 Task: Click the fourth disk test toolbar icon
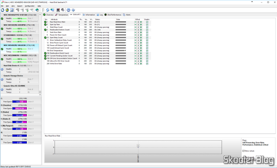click(x=32, y=10)
